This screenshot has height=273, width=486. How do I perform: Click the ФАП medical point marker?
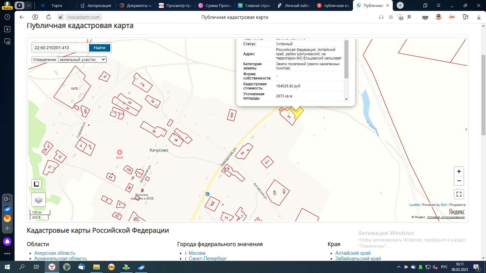coord(120,152)
